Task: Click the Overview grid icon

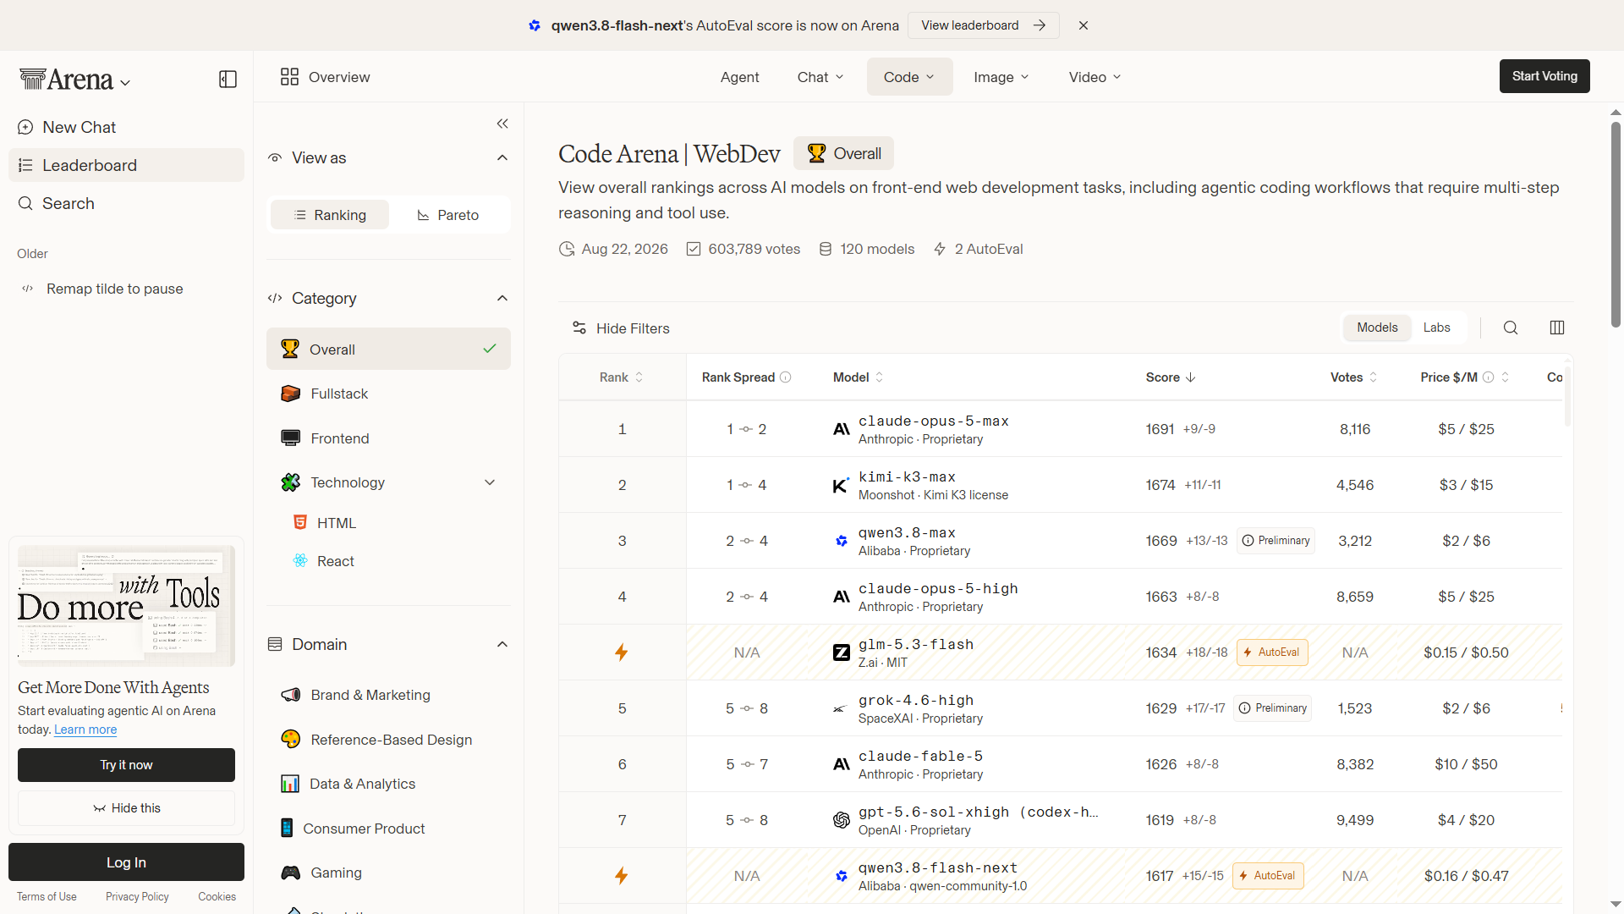Action: [289, 77]
